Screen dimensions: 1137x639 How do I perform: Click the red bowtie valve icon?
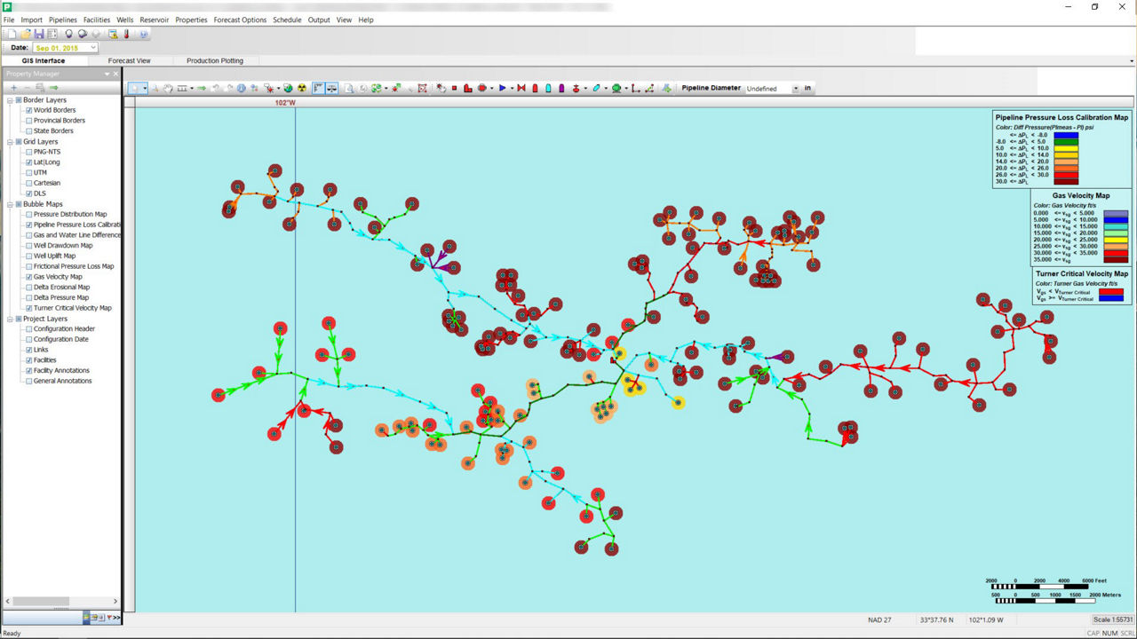[x=521, y=89]
